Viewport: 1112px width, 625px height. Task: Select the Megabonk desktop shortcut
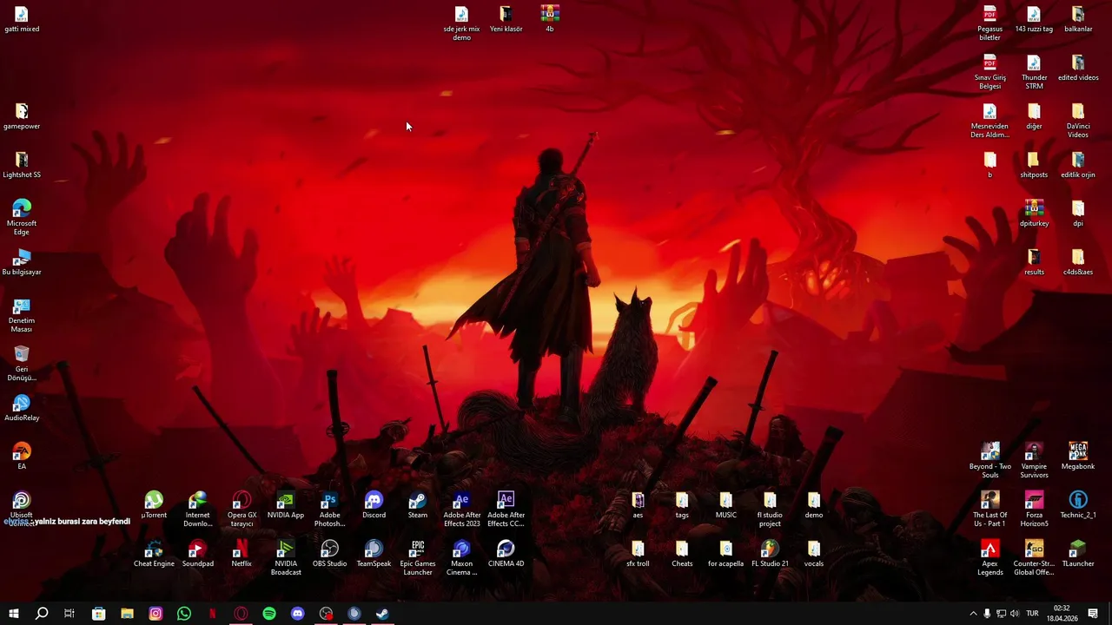pyautogui.click(x=1078, y=457)
